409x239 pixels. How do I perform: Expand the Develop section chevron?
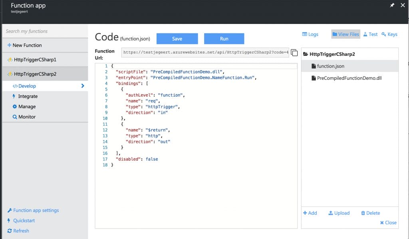[x=83, y=86]
